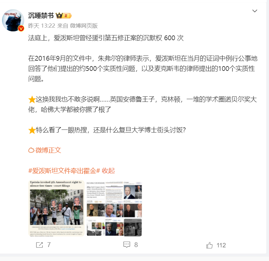Repost this post via share icon

(39, 245)
